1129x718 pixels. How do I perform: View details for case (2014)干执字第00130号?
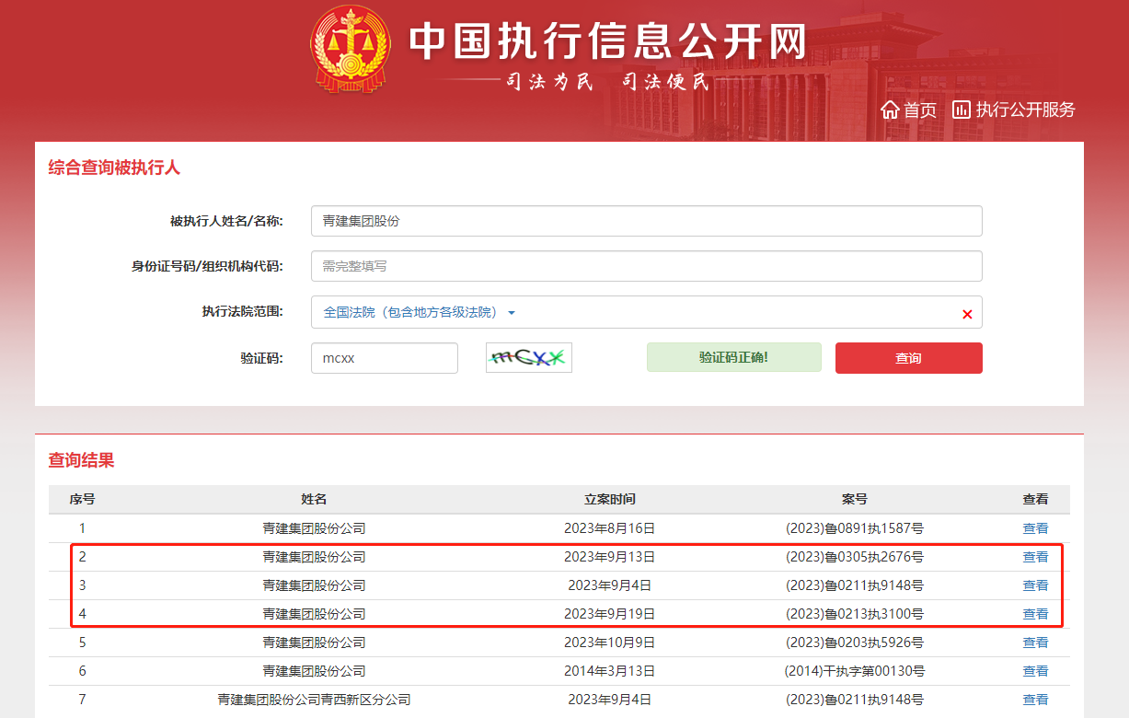click(1035, 671)
